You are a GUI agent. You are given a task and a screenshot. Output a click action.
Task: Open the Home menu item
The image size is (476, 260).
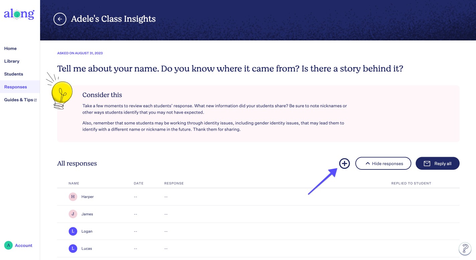[10, 48]
